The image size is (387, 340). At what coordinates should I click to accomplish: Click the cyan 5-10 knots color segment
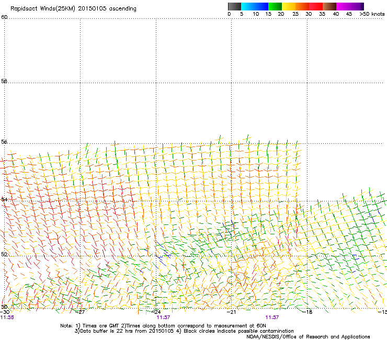click(248, 6)
